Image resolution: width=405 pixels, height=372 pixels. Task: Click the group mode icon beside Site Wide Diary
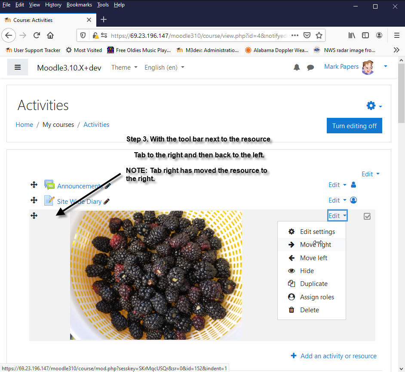pyautogui.click(x=353, y=200)
